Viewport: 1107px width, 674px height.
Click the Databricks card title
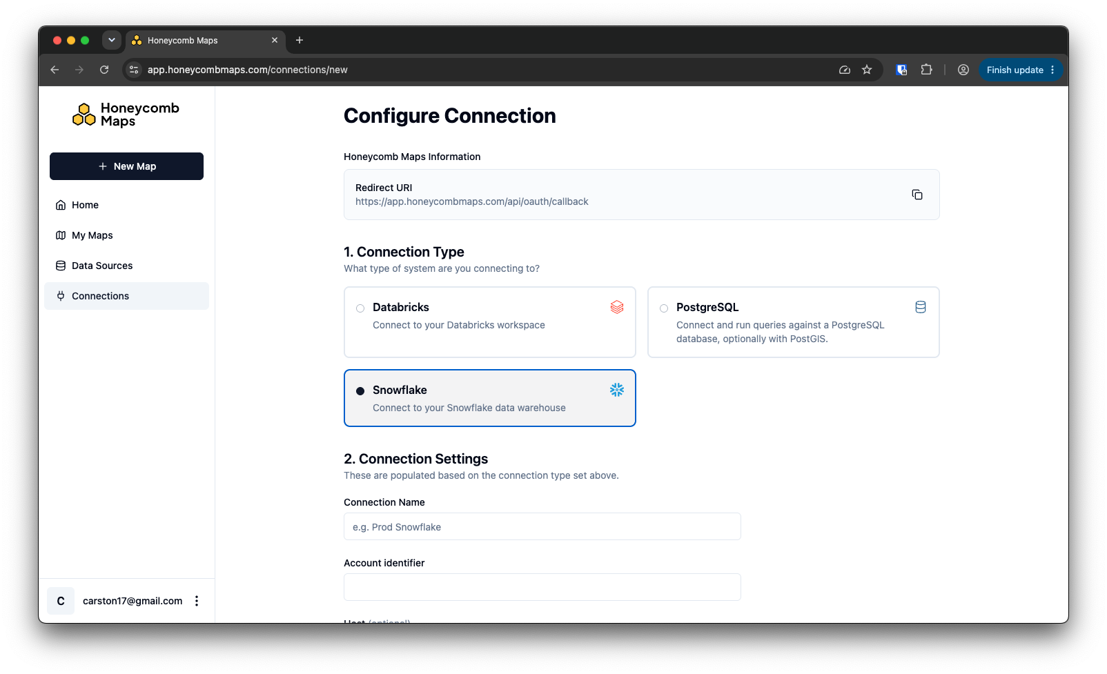(x=401, y=307)
